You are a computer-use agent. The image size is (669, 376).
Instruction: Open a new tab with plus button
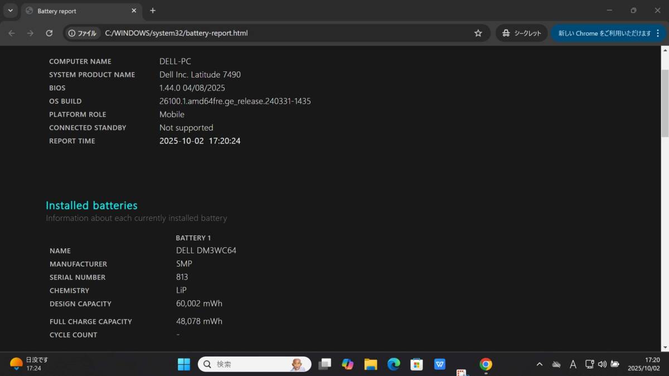153,11
